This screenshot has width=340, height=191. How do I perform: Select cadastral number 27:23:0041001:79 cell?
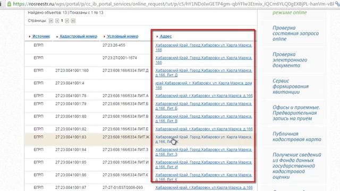(71, 104)
